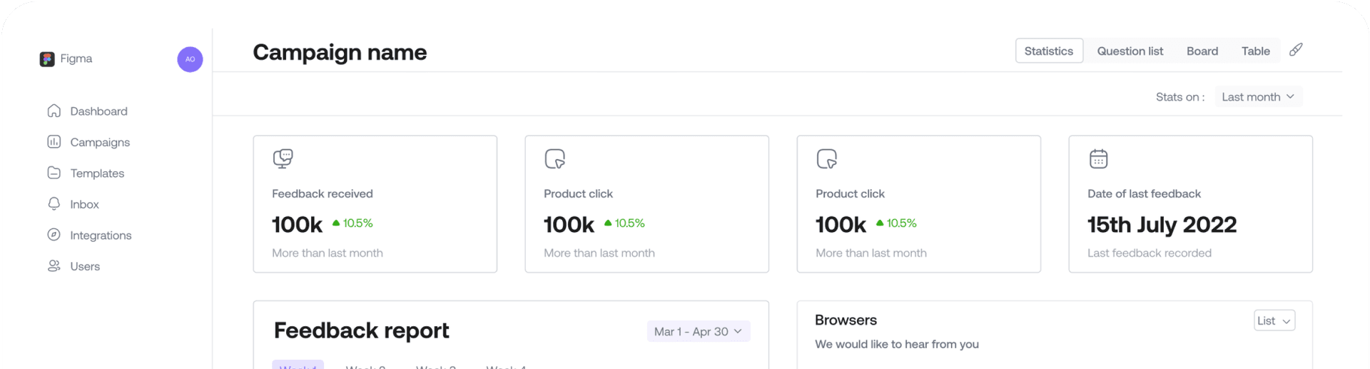Switch to the Statistics tab
Screen dimensions: 1370x369
point(1048,51)
